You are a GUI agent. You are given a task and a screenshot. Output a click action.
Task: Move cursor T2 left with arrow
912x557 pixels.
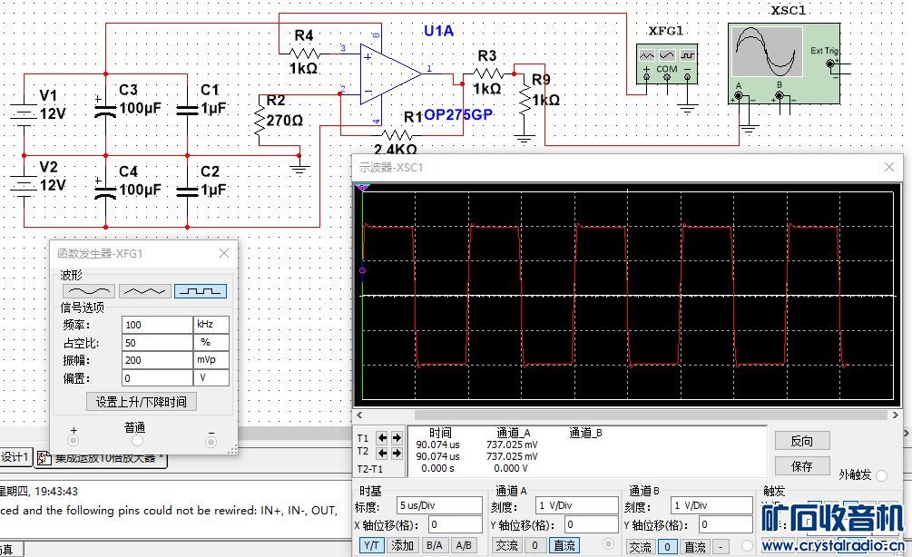click(x=382, y=452)
